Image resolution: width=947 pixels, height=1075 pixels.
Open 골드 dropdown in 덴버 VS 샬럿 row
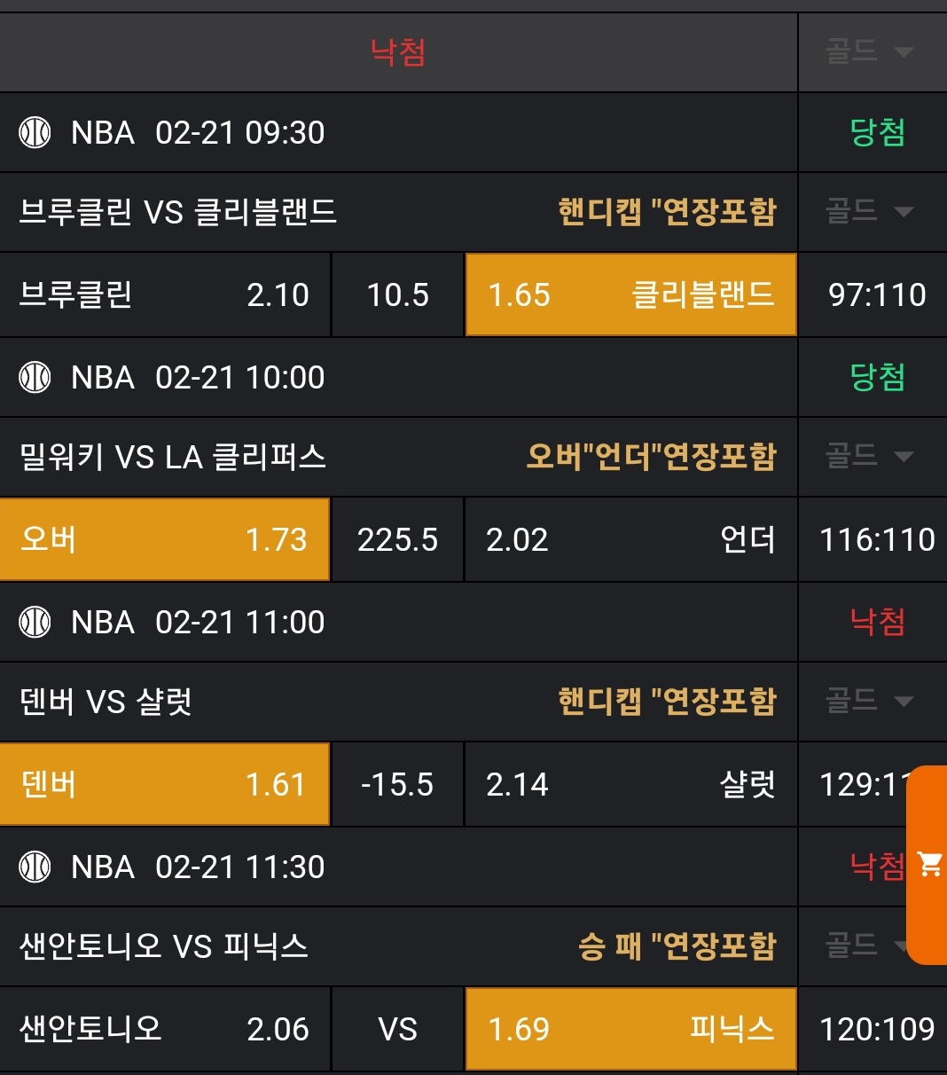(870, 701)
